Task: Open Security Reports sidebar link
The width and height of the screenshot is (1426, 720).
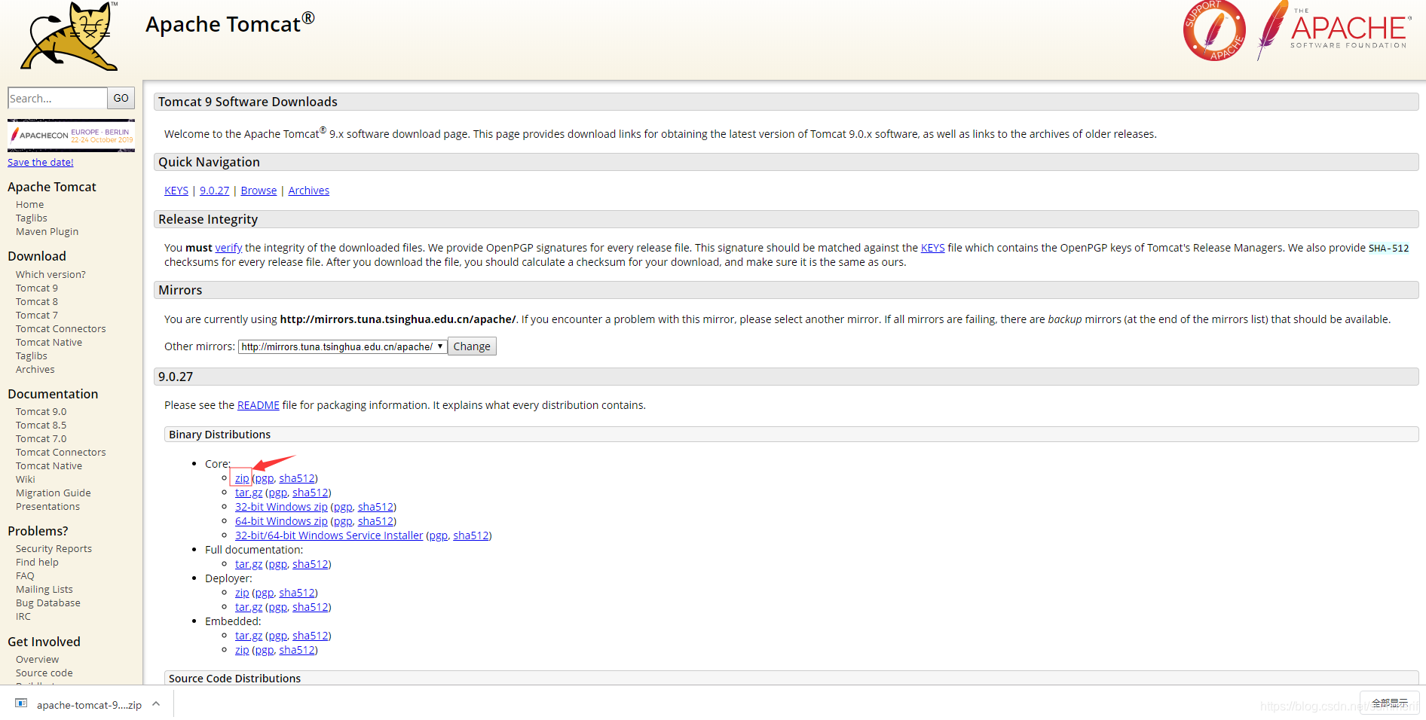Action: pyautogui.click(x=54, y=548)
